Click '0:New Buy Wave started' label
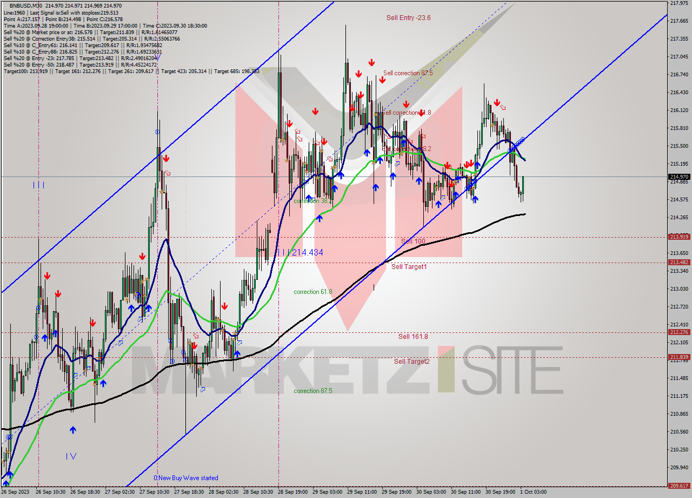Viewport: 692px width, 498px height. [186, 478]
